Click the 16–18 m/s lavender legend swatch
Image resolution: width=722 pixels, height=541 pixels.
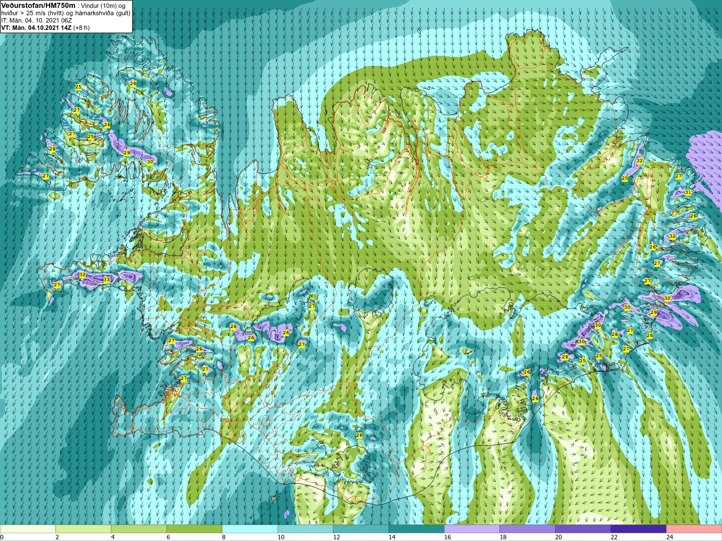[472, 529]
